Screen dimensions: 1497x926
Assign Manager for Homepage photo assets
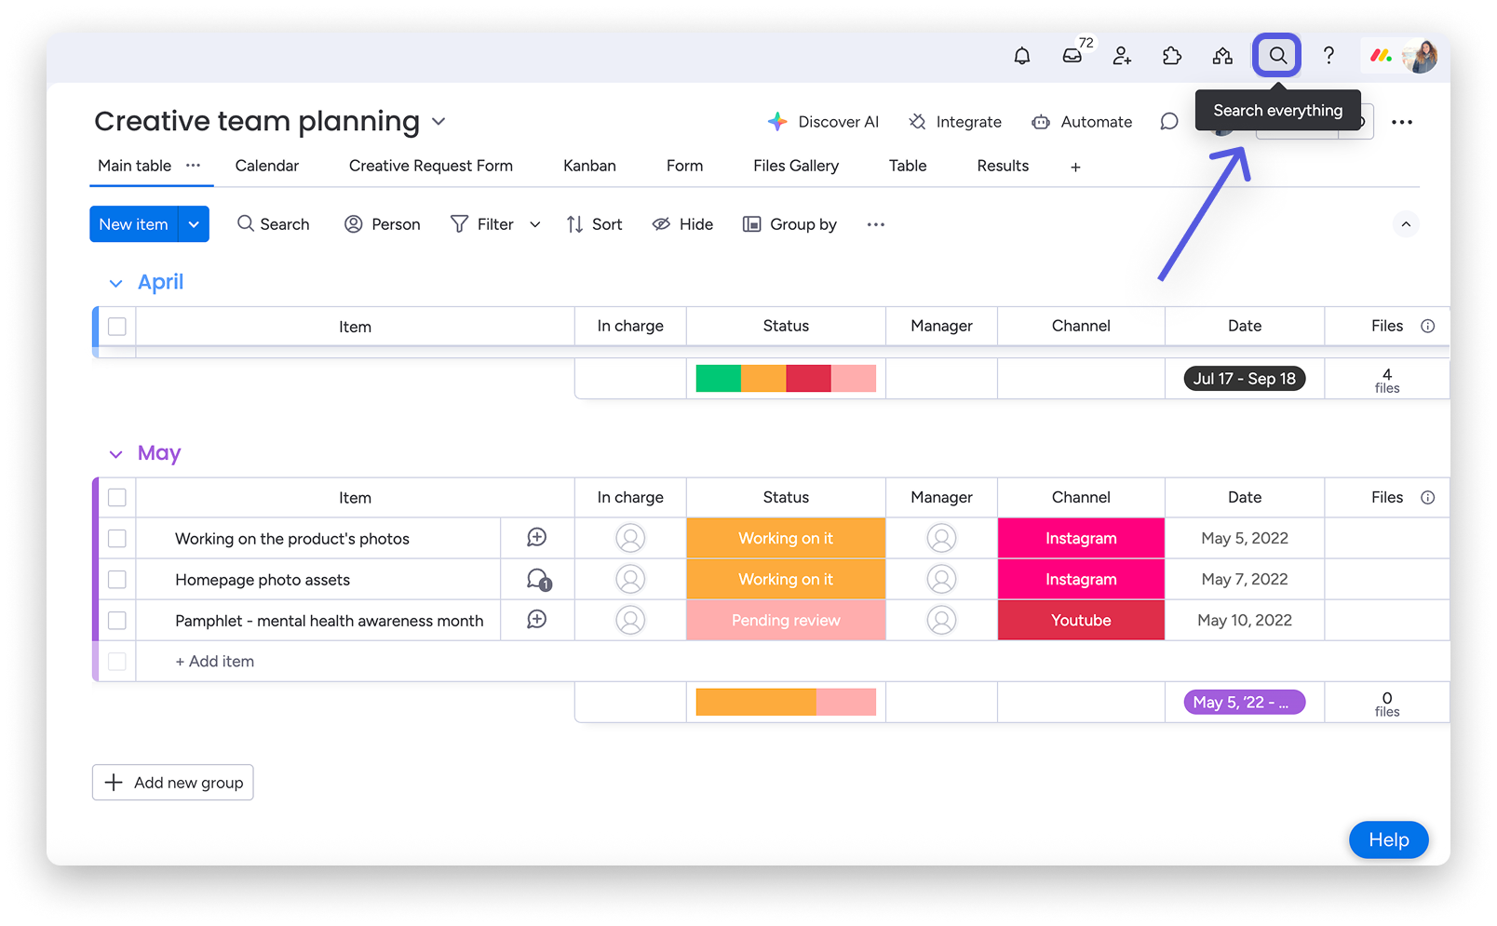941,580
